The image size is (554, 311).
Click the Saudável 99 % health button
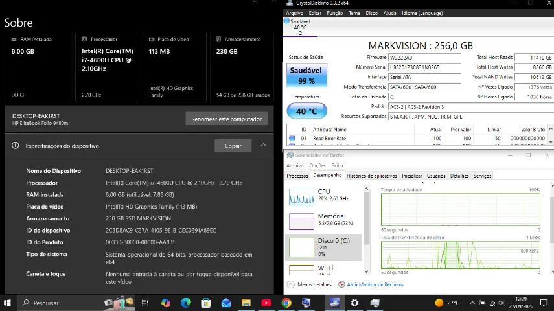point(306,75)
